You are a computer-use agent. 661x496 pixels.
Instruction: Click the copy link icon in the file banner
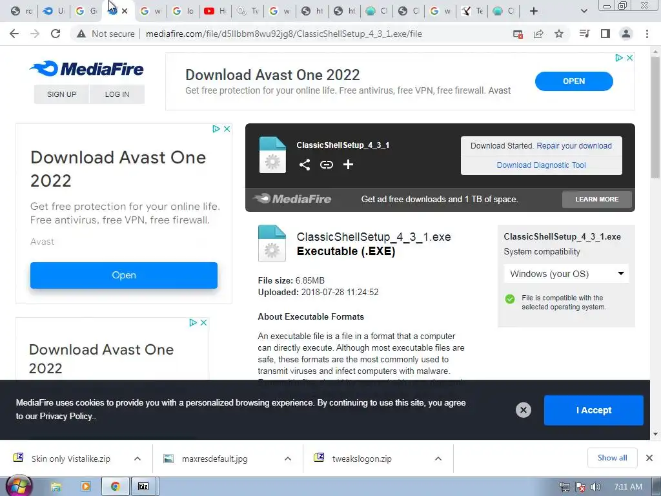click(x=326, y=165)
